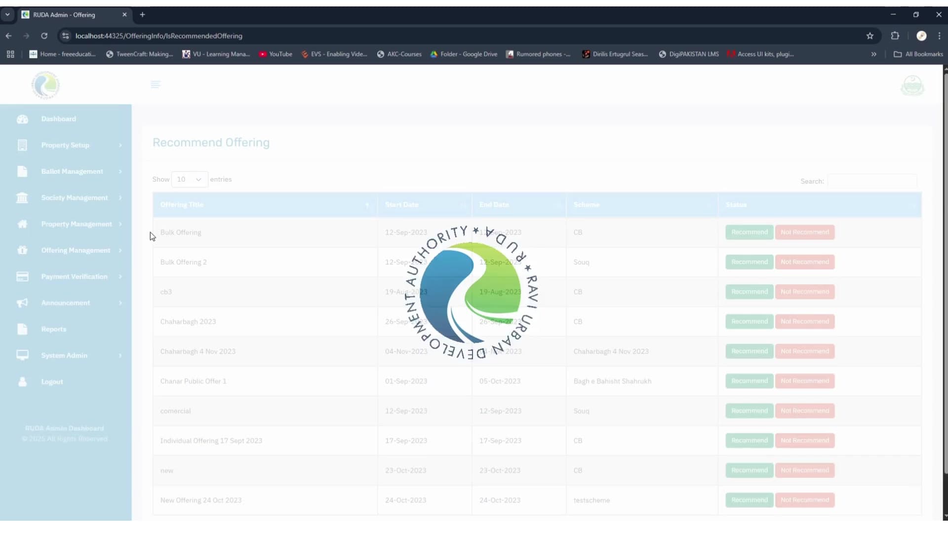Recommend the Bulk Offering 2 row
Screen dimensions: 948x533
(749, 262)
